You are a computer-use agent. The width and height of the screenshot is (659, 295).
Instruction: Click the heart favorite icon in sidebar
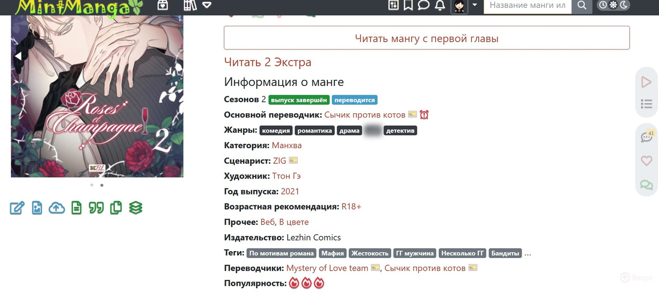[x=646, y=161]
